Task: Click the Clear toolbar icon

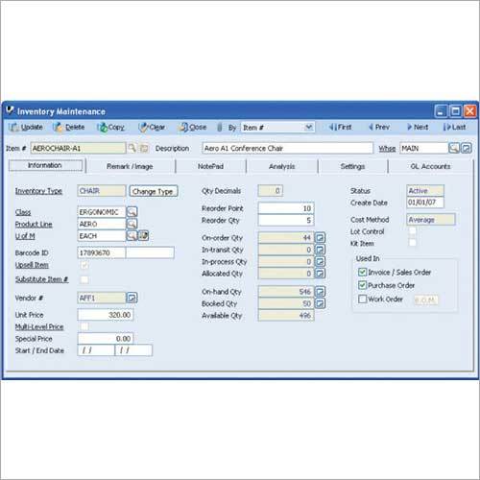Action: point(143,128)
